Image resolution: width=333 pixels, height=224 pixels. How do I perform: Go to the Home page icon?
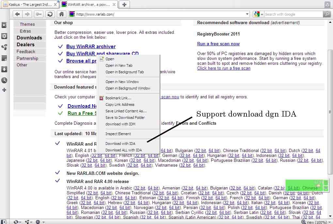click(x=61, y=14)
